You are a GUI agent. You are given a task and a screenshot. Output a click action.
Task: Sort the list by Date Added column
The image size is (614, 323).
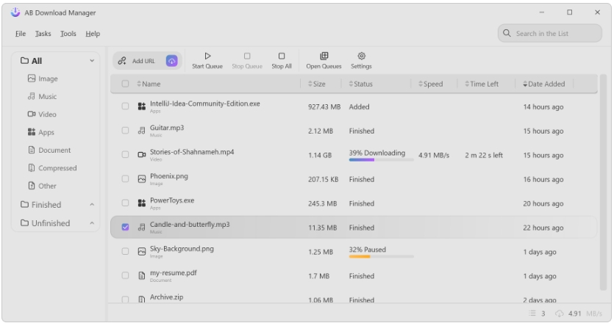tap(546, 84)
